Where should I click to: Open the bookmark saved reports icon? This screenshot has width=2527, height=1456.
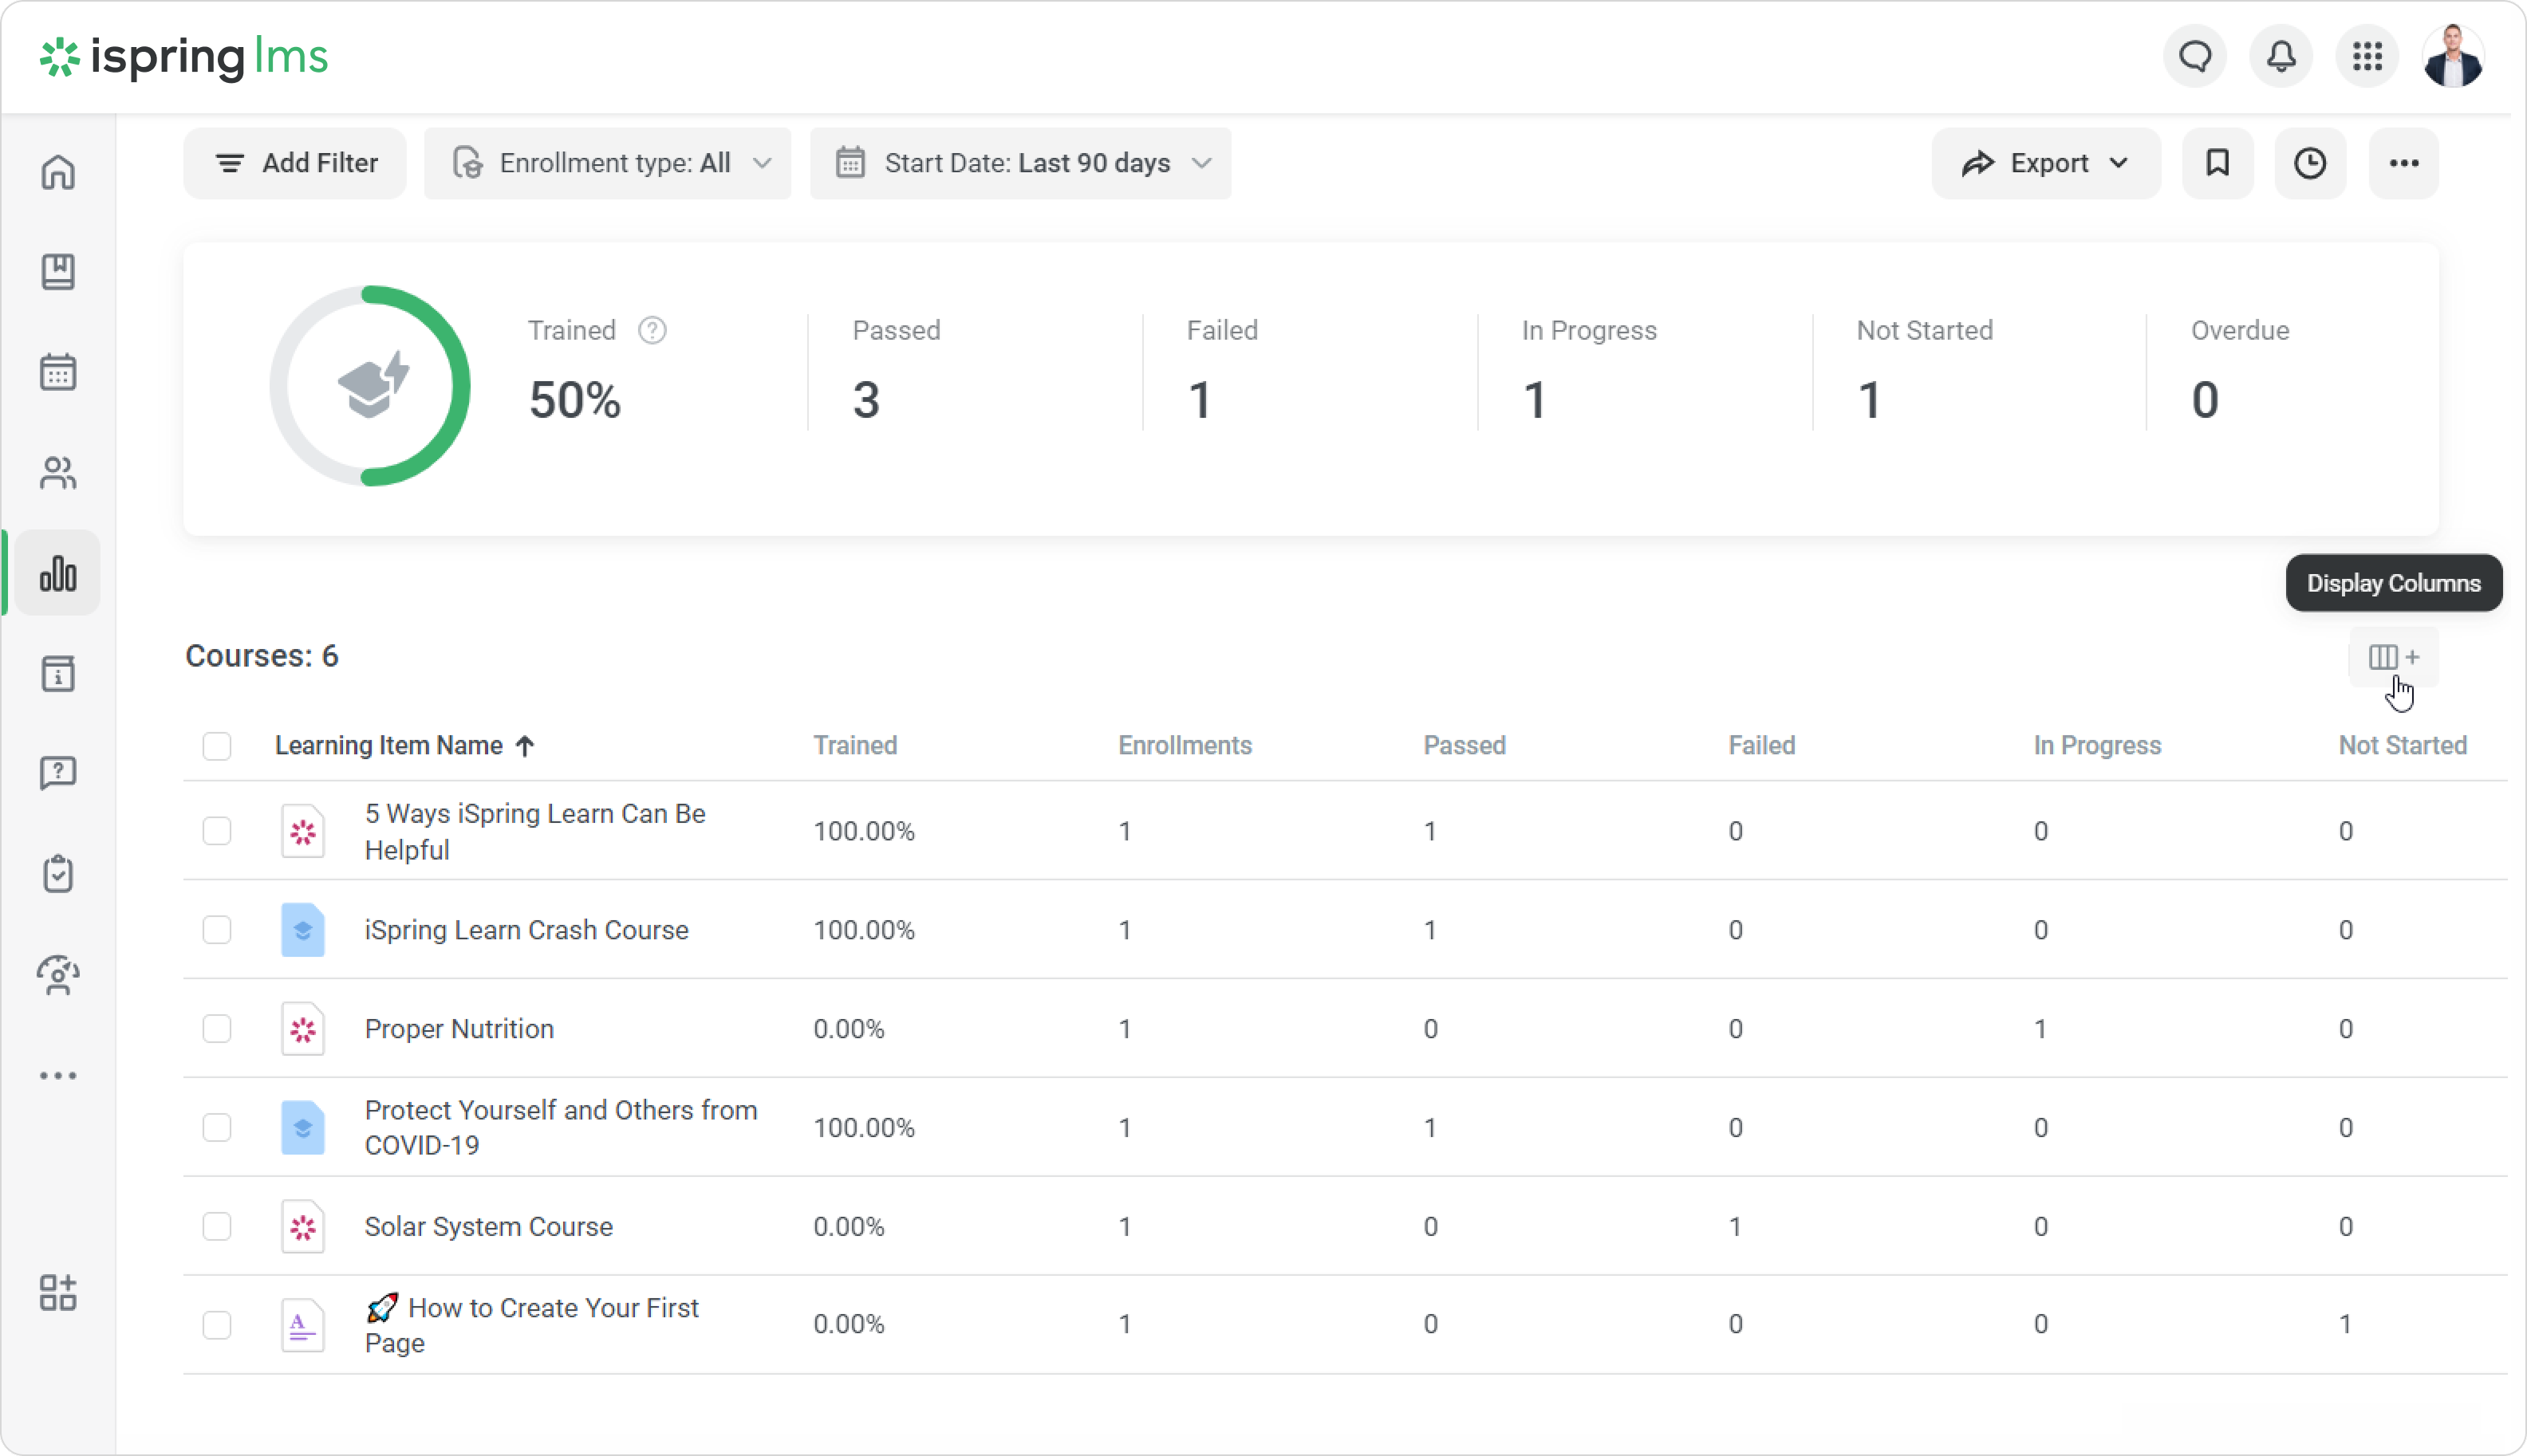[x=2217, y=163]
